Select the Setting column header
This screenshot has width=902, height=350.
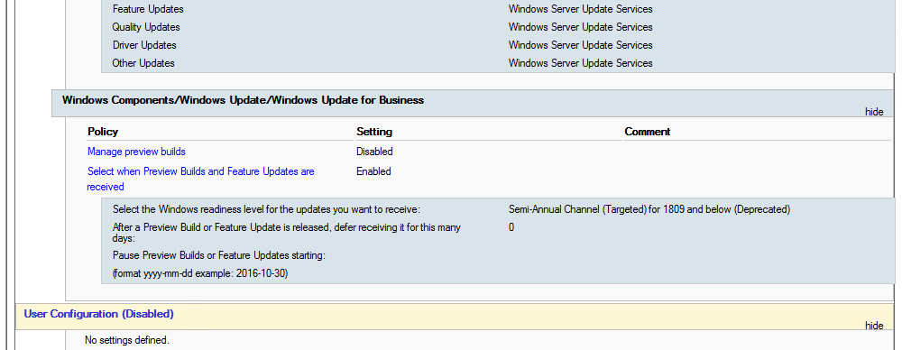(374, 132)
